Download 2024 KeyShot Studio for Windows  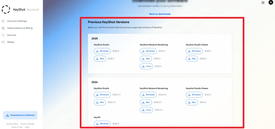click(x=102, y=95)
